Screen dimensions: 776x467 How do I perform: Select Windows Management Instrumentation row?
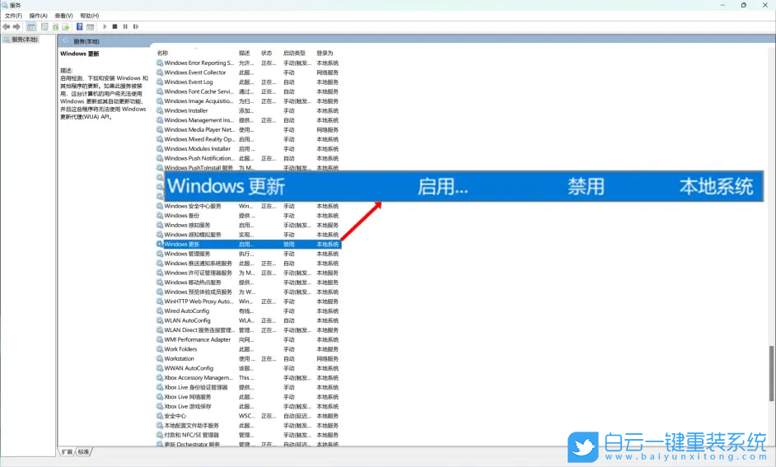click(249, 119)
